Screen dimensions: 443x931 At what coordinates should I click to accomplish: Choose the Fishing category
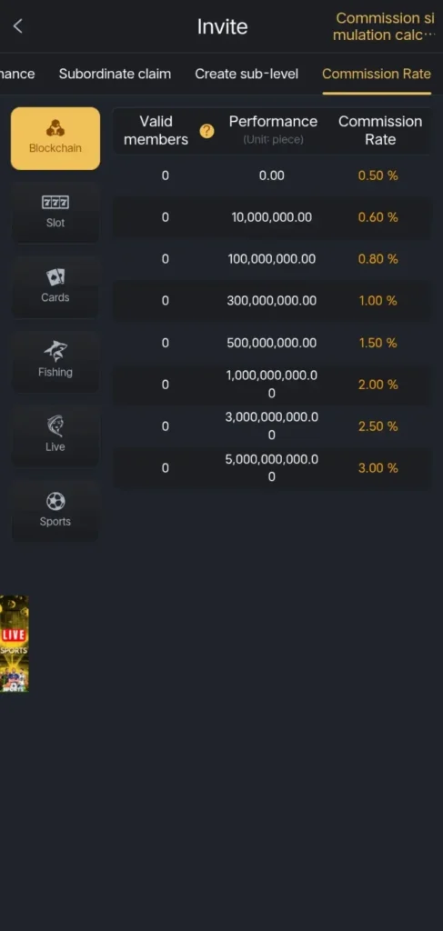click(55, 362)
